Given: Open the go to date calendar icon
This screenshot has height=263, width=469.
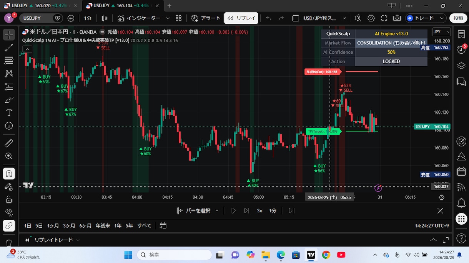Looking at the screenshot, I should point(163,225).
